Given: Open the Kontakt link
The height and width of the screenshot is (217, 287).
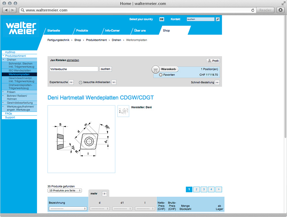Looking at the screenshot, I should pos(175,19).
